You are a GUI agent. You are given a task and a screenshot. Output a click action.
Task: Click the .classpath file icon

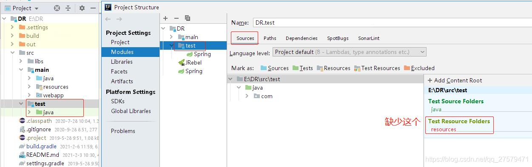coord(22,121)
